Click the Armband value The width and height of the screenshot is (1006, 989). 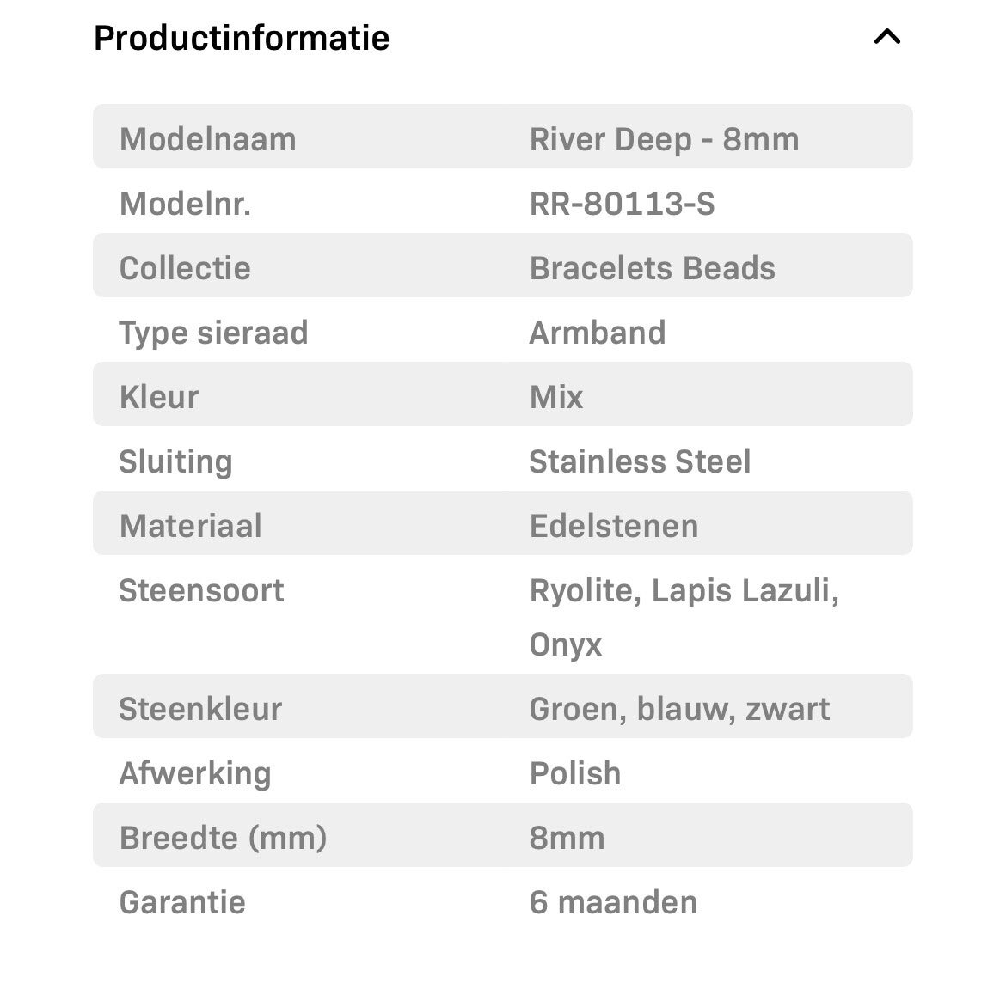pyautogui.click(x=598, y=333)
